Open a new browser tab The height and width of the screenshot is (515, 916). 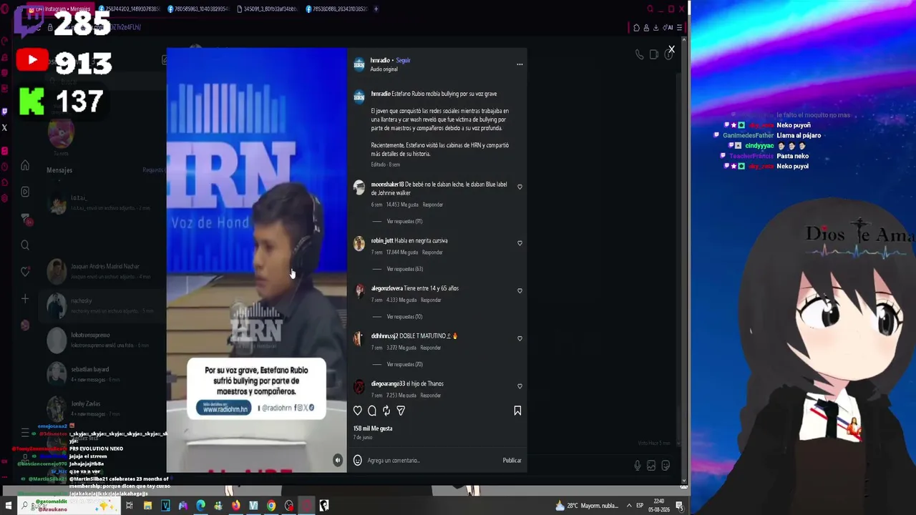pos(376,9)
